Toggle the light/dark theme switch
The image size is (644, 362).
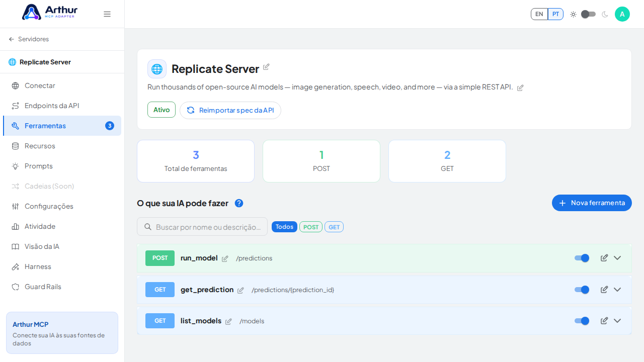tap(588, 14)
